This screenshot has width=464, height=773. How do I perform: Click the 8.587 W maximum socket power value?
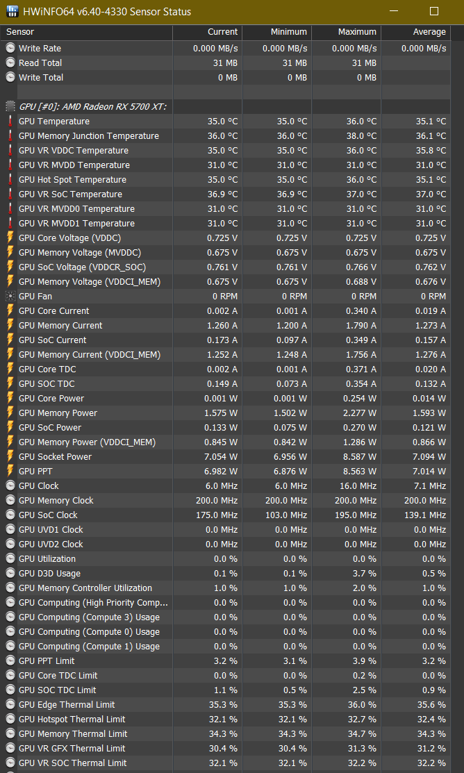point(360,456)
